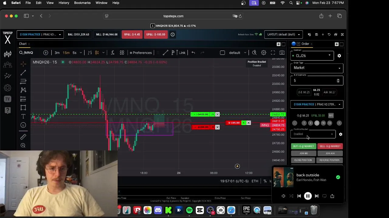Click the zoom-in tool in drawing toolbar
Image resolution: width=389 pixels, height=218 pixels.
click(x=23, y=146)
